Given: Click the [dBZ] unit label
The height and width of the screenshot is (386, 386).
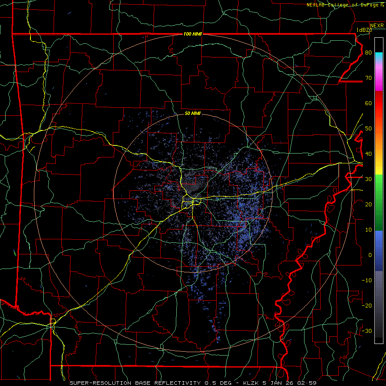Looking at the screenshot, I should pyautogui.click(x=364, y=30).
